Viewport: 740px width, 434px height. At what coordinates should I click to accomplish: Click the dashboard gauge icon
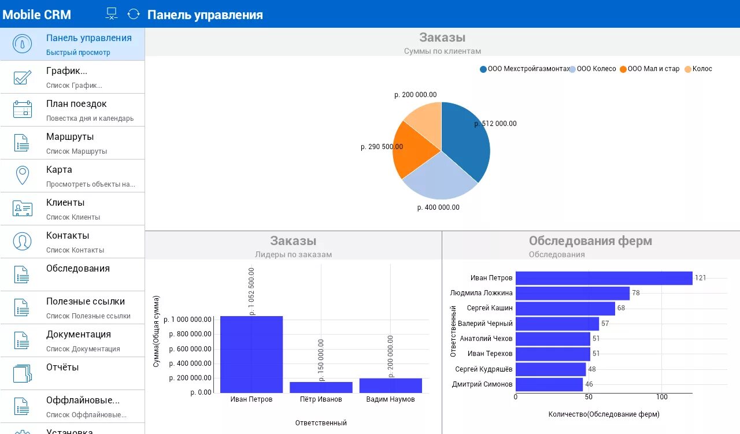(23, 44)
